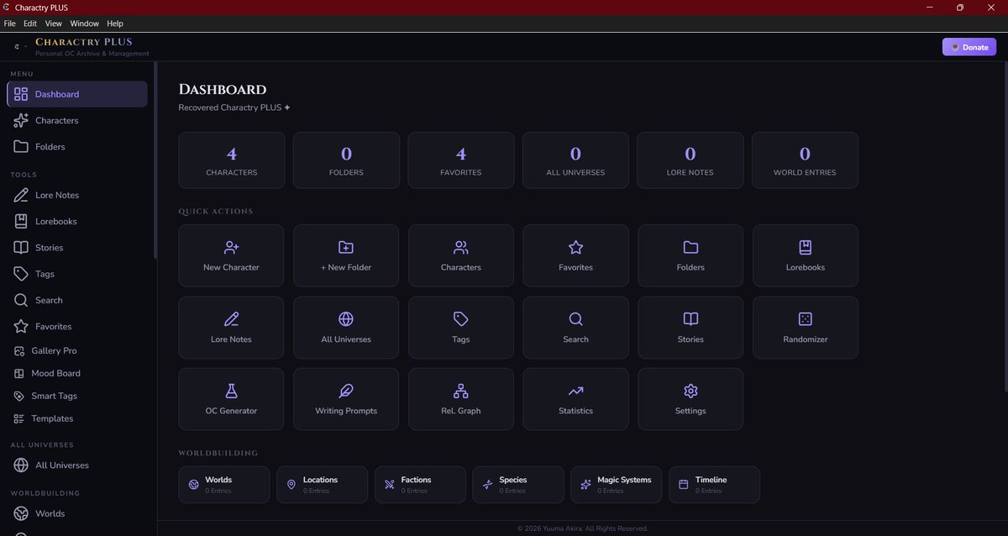Screen dimensions: 1008x536
Task: Open Writing Prompts feather card
Action: point(346,399)
